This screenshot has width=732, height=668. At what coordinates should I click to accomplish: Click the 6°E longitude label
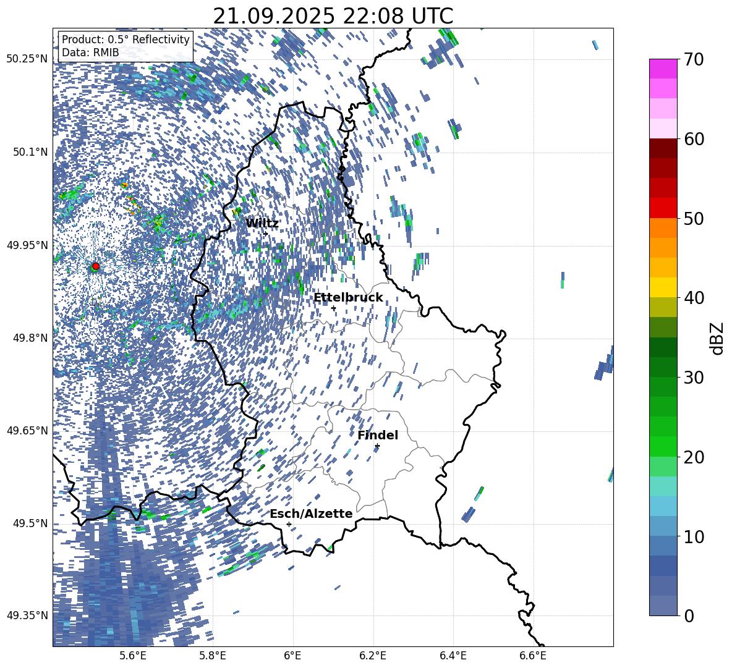tap(292, 656)
